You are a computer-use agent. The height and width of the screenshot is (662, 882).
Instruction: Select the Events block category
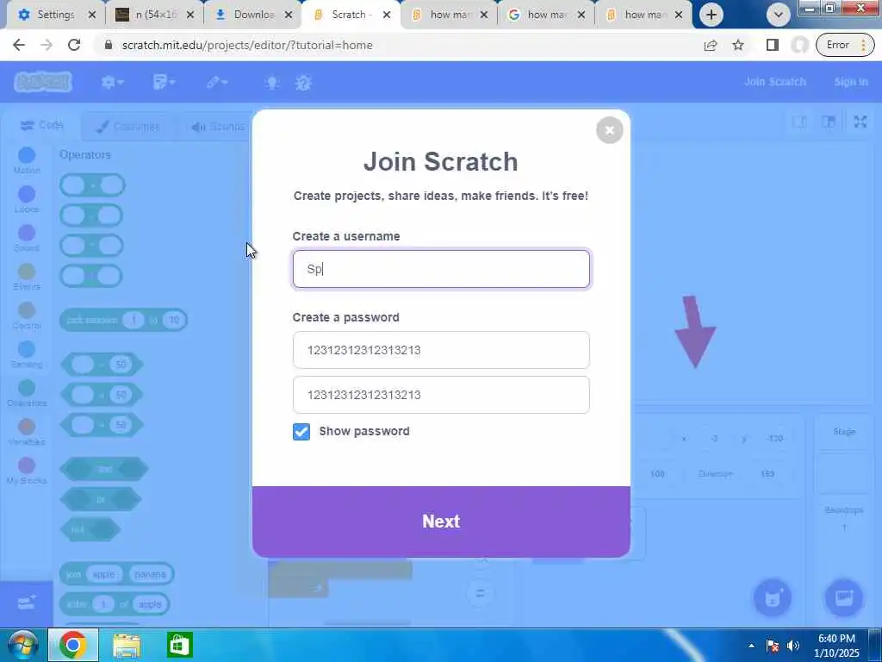click(27, 277)
